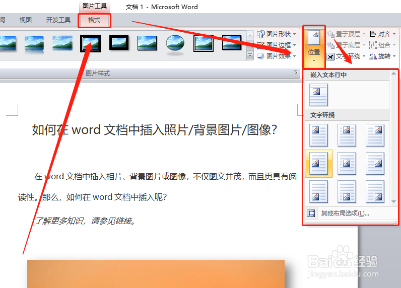
Task: Open 旋转 rotate dropdown
Action: point(382,56)
